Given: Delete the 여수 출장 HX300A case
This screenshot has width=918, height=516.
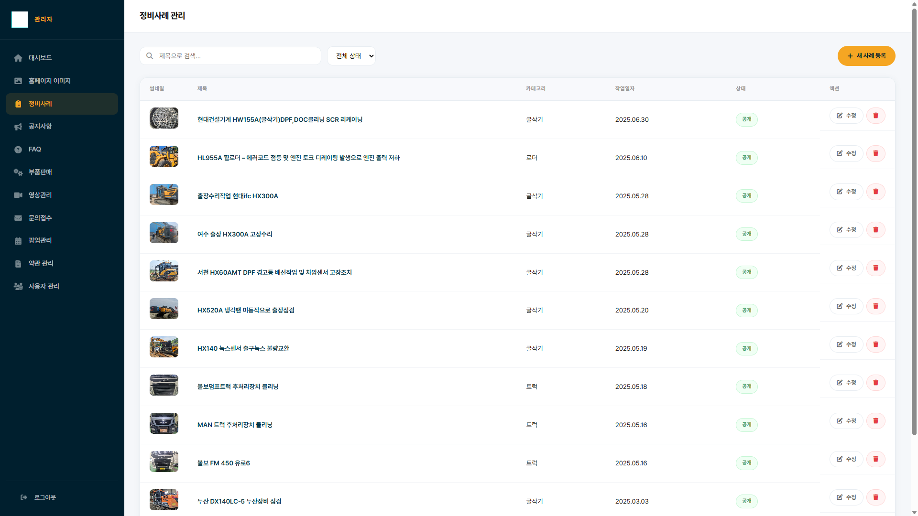Looking at the screenshot, I should [x=876, y=230].
